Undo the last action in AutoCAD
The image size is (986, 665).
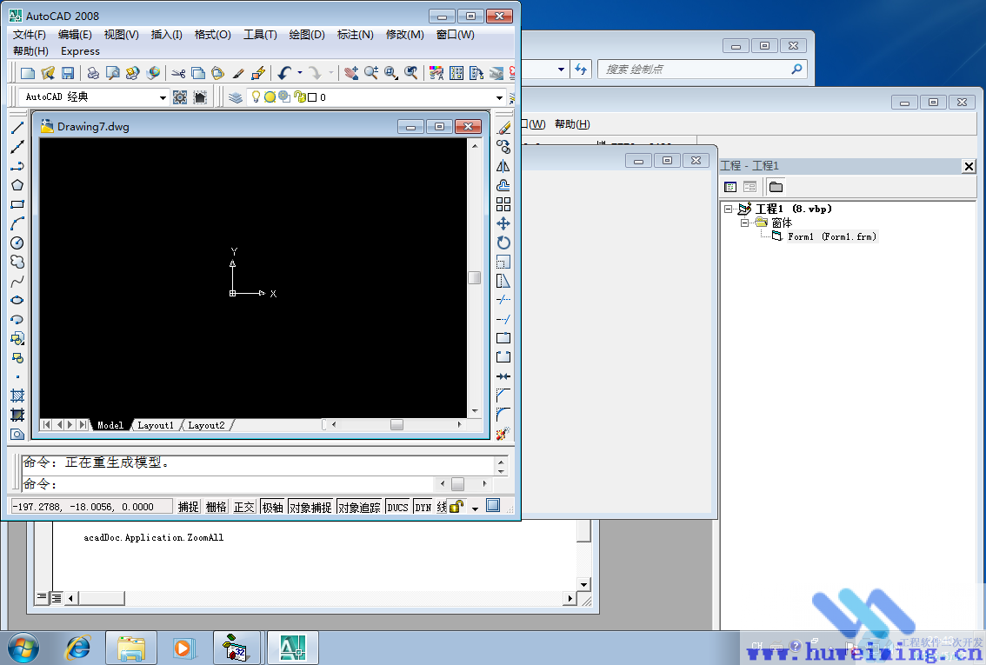point(285,74)
